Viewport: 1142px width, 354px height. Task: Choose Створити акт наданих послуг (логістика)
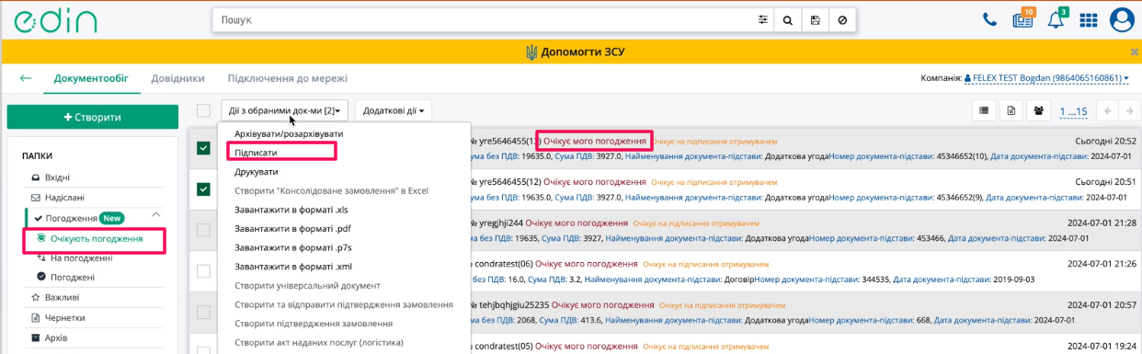[319, 343]
